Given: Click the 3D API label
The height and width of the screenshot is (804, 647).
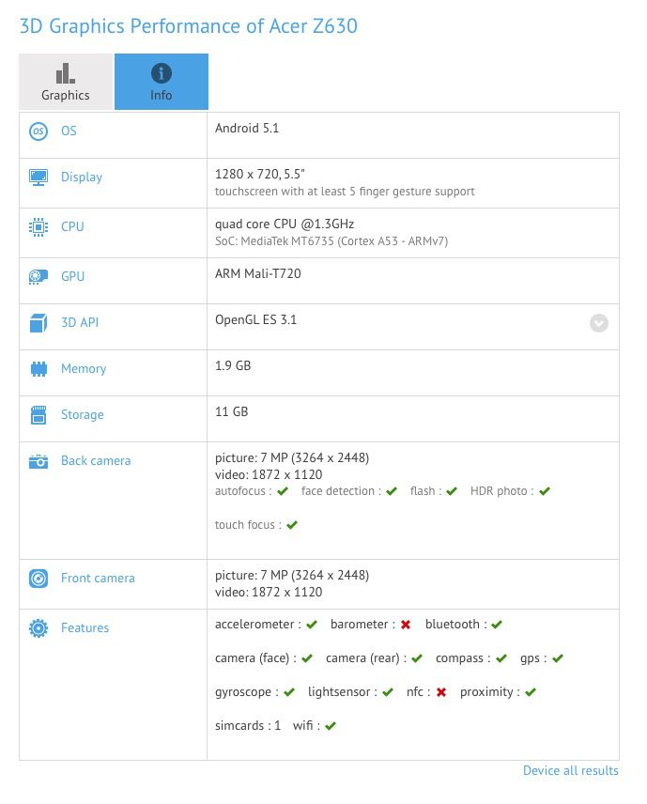Looking at the screenshot, I should click(x=80, y=322).
